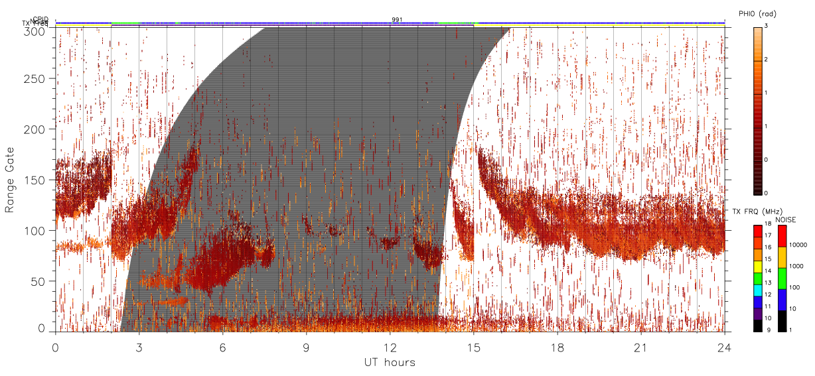The image size is (815, 376).
Task: Pick the amber swatch in NOISE legend
Action: click(781, 257)
